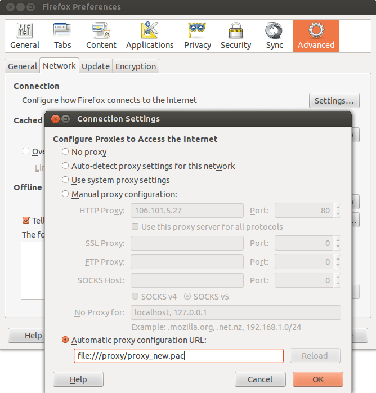
Task: Switch to the Network sub-tab
Action: coord(59,66)
